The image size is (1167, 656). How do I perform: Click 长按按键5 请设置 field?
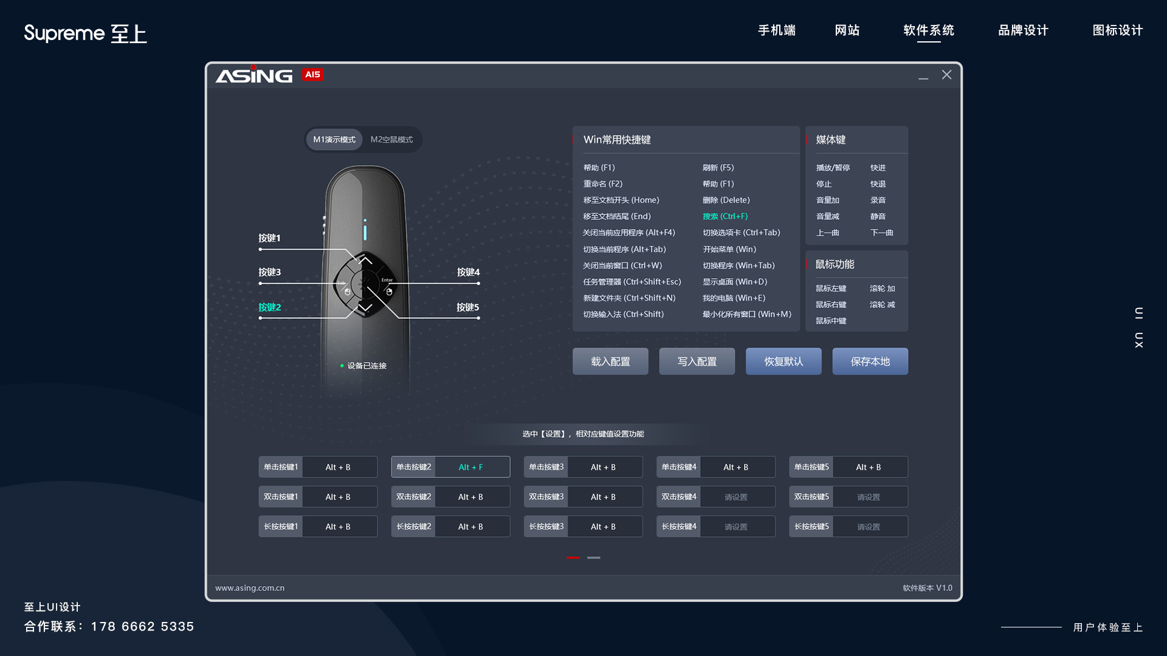click(870, 527)
